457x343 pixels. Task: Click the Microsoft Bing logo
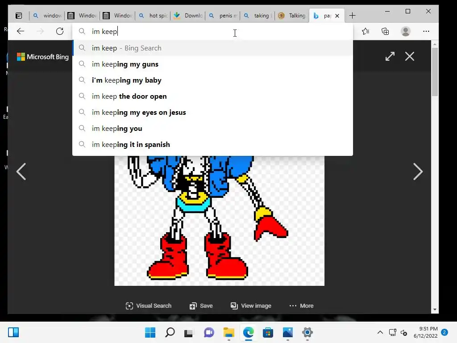(43, 57)
